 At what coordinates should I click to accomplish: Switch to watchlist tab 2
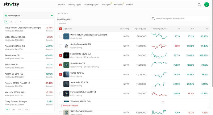point(11,21)
